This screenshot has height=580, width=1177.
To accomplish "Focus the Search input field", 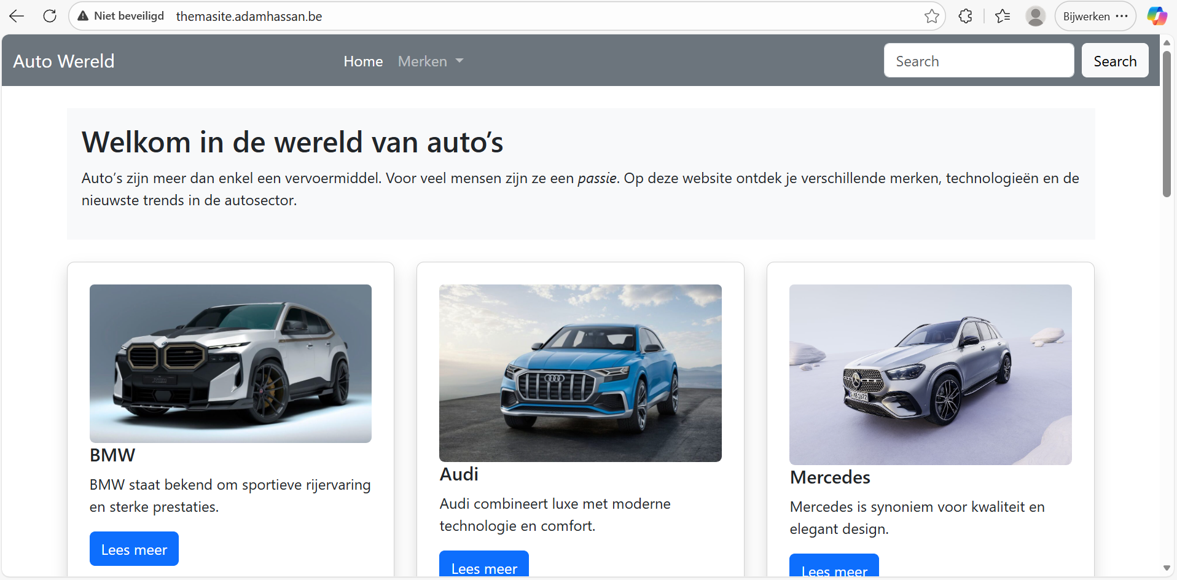I will click(x=979, y=61).
